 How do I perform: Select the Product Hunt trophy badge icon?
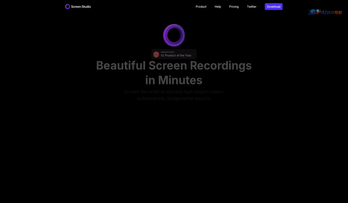tap(156, 54)
